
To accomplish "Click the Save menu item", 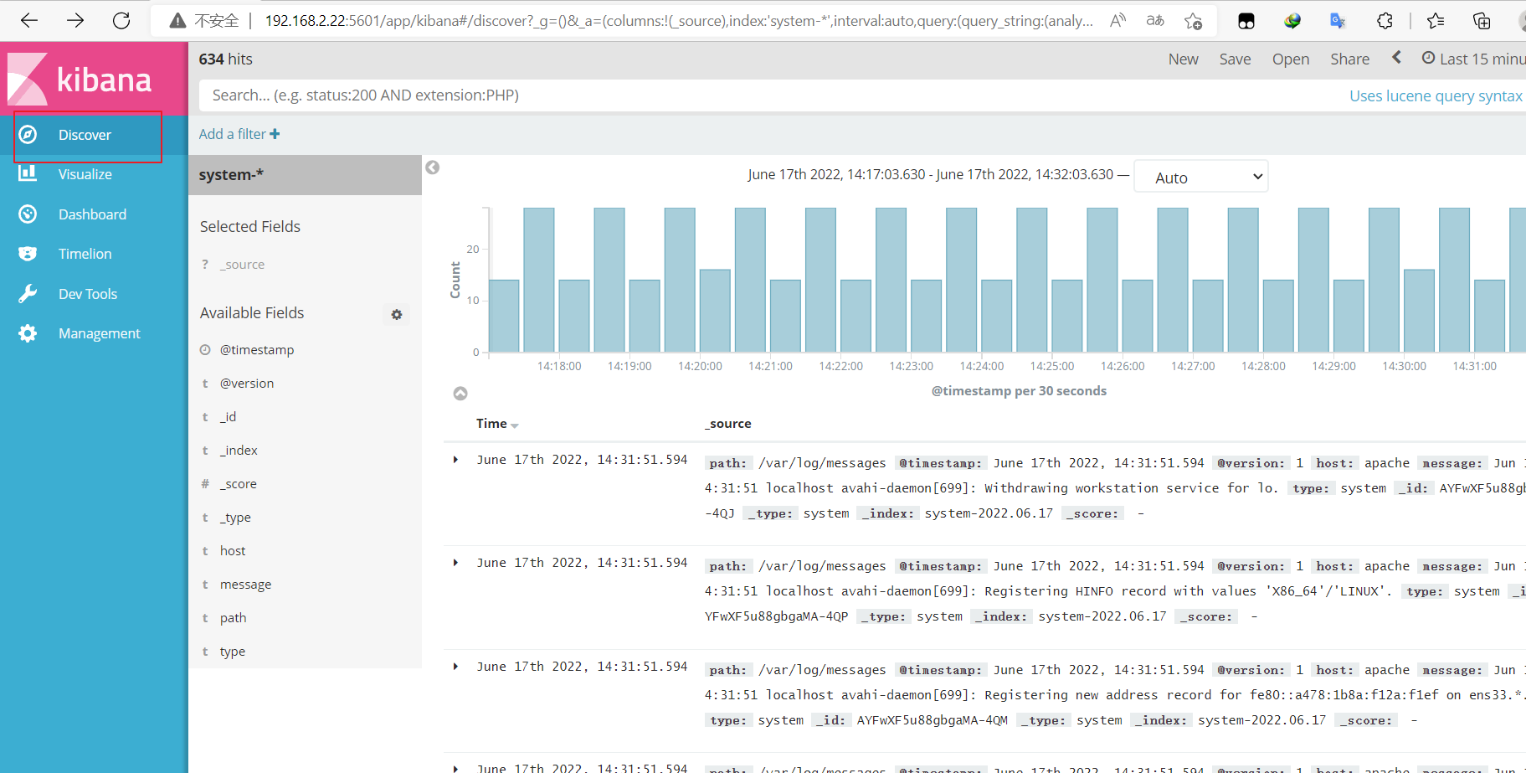I will point(1235,59).
